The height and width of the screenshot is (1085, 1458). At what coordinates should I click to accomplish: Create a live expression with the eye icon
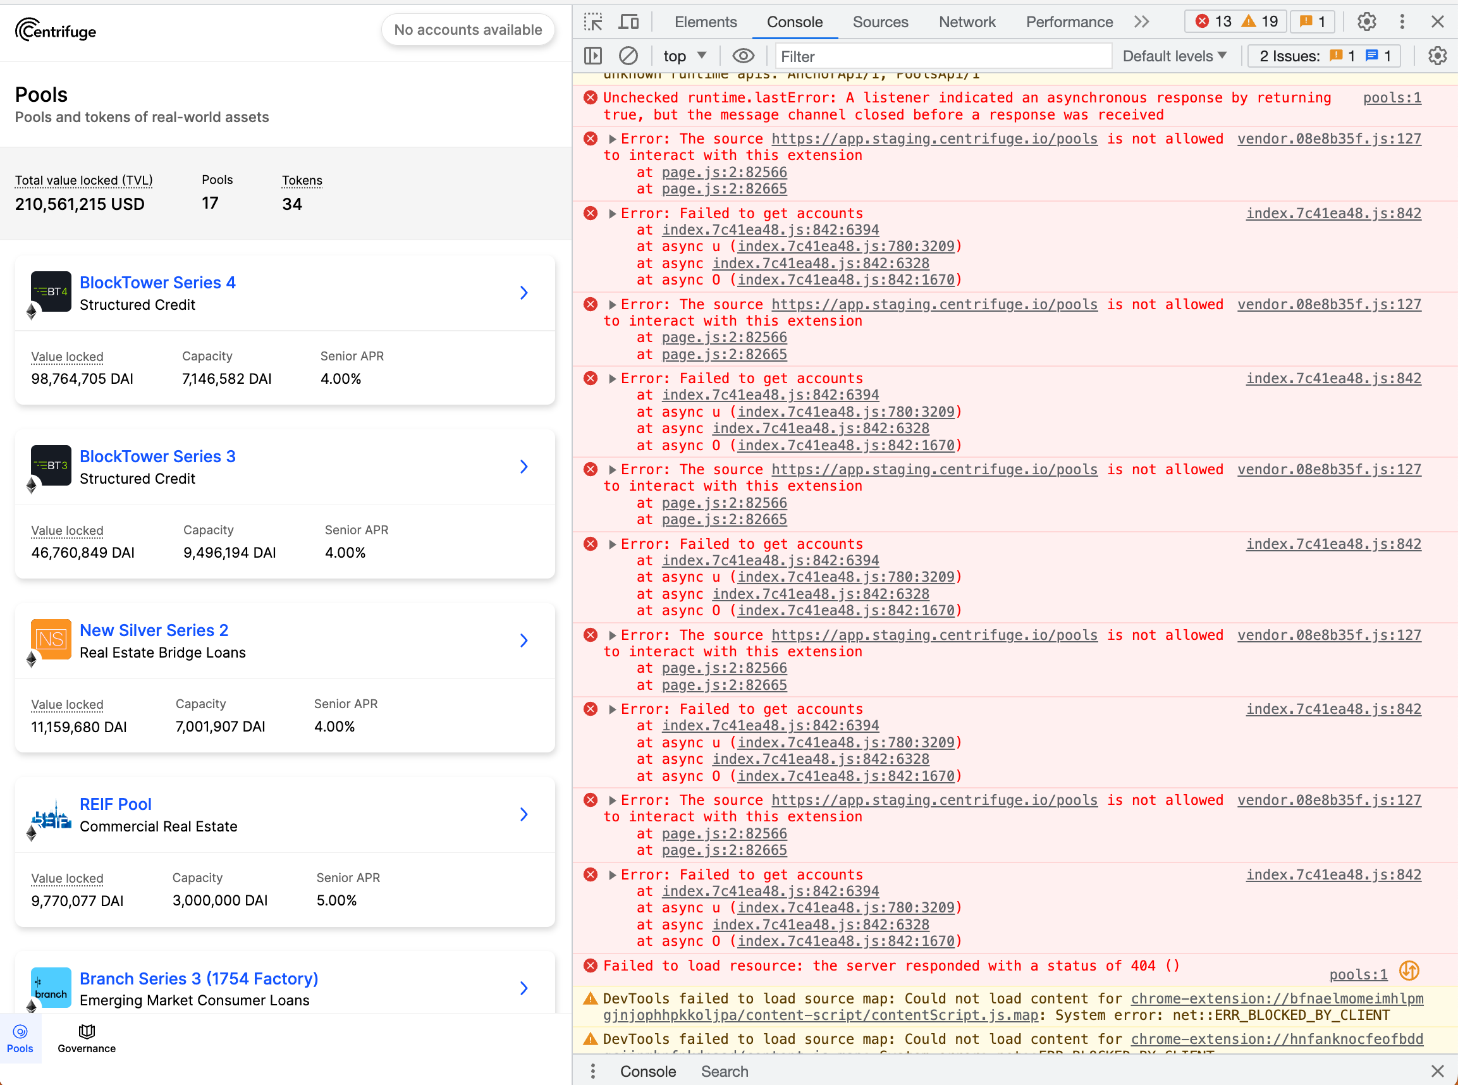tap(743, 56)
